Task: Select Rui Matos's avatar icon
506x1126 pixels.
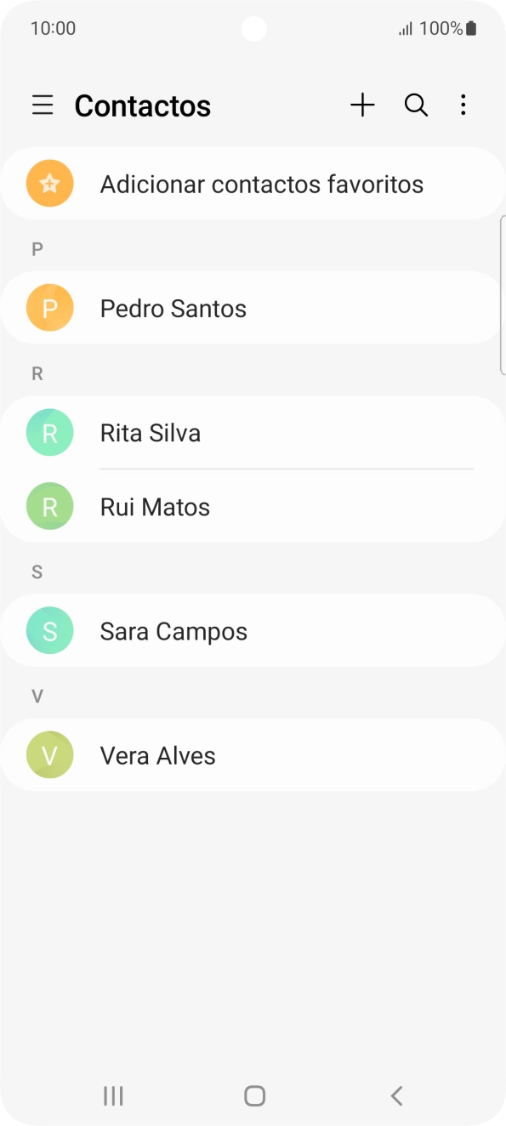Action: [49, 506]
